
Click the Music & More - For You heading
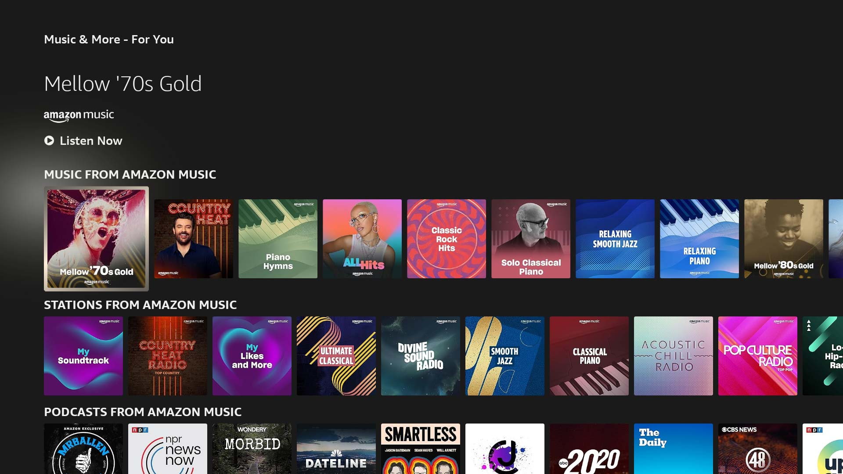(109, 39)
